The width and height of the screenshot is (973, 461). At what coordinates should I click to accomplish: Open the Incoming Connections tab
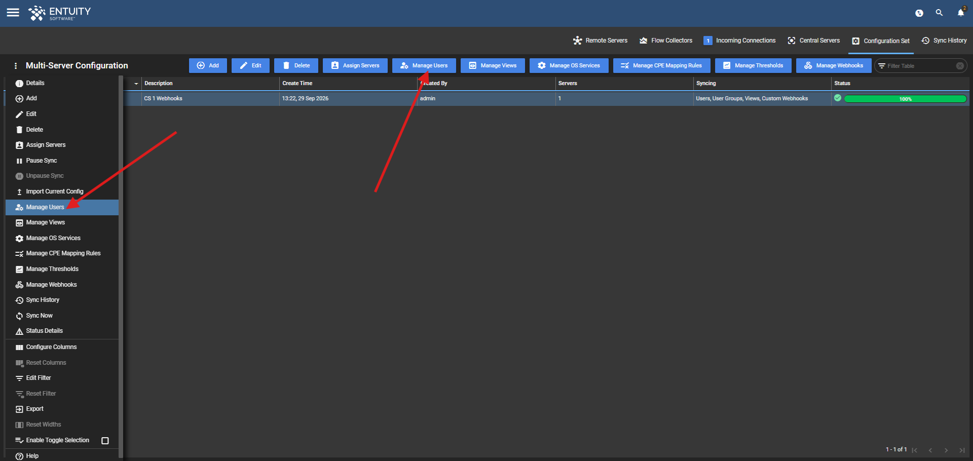tap(739, 41)
